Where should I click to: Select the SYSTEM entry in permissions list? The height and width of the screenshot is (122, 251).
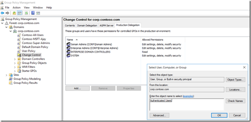click(x=73, y=55)
